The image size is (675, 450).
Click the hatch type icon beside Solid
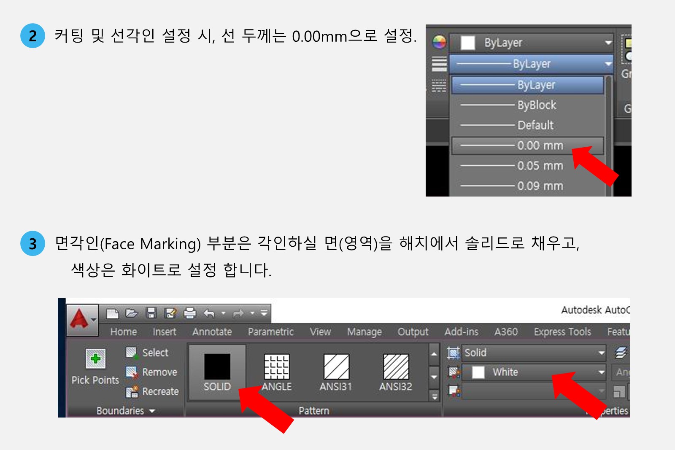(454, 353)
